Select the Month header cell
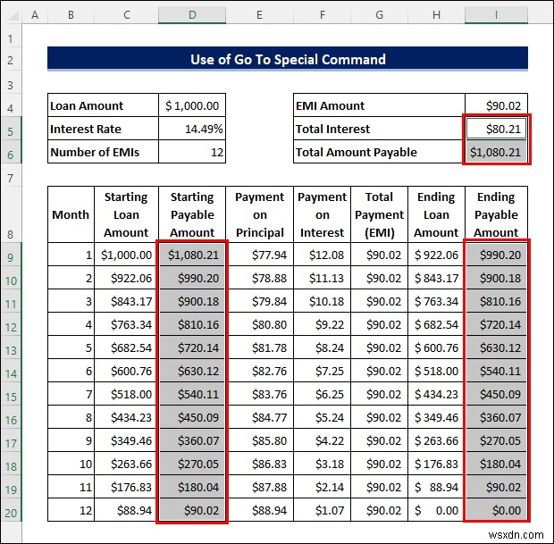The image size is (554, 544). [x=71, y=214]
